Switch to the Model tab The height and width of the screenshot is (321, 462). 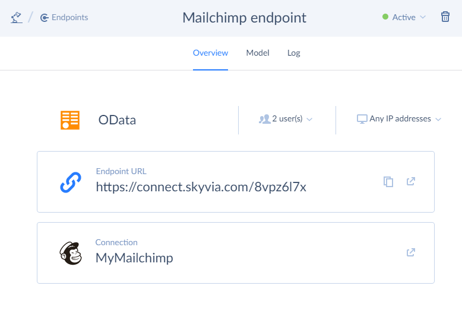point(258,53)
